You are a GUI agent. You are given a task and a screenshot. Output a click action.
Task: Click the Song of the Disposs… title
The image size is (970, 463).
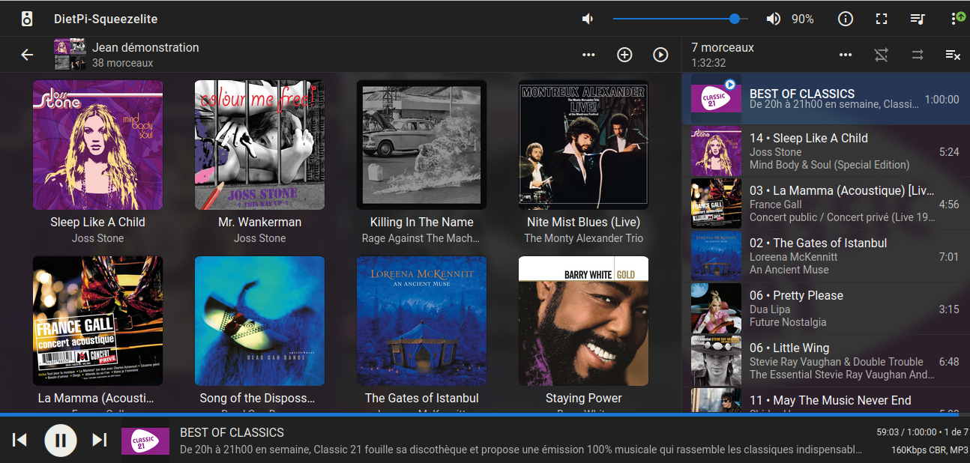coord(257,398)
